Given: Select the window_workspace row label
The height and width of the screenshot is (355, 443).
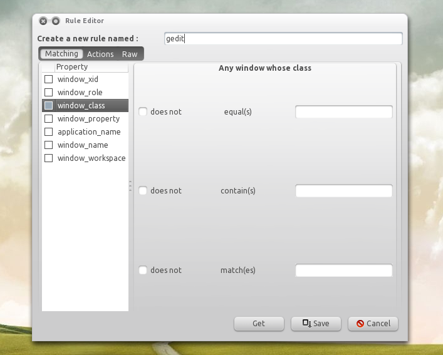Looking at the screenshot, I should pos(91,158).
